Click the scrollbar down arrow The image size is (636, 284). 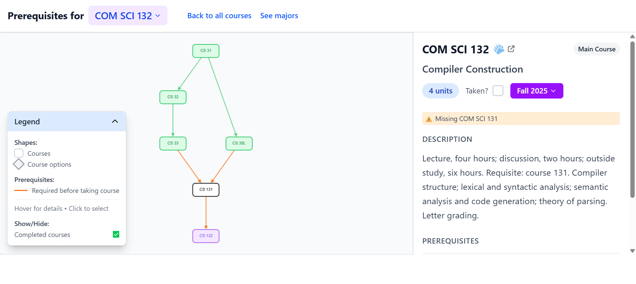pyautogui.click(x=632, y=251)
